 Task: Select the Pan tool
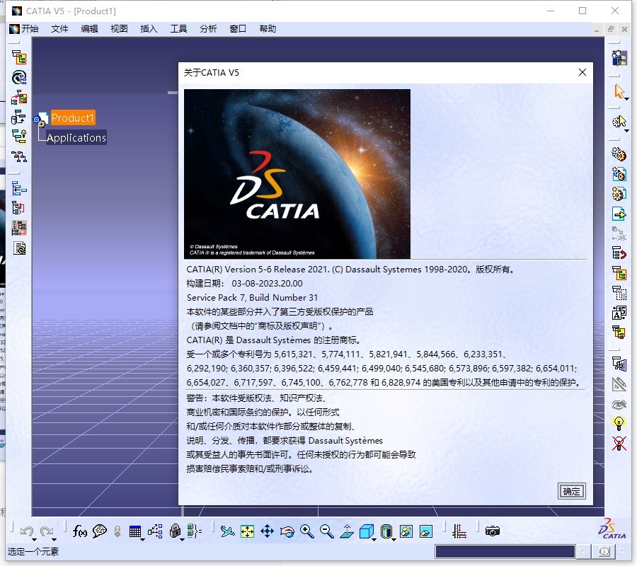click(x=267, y=529)
